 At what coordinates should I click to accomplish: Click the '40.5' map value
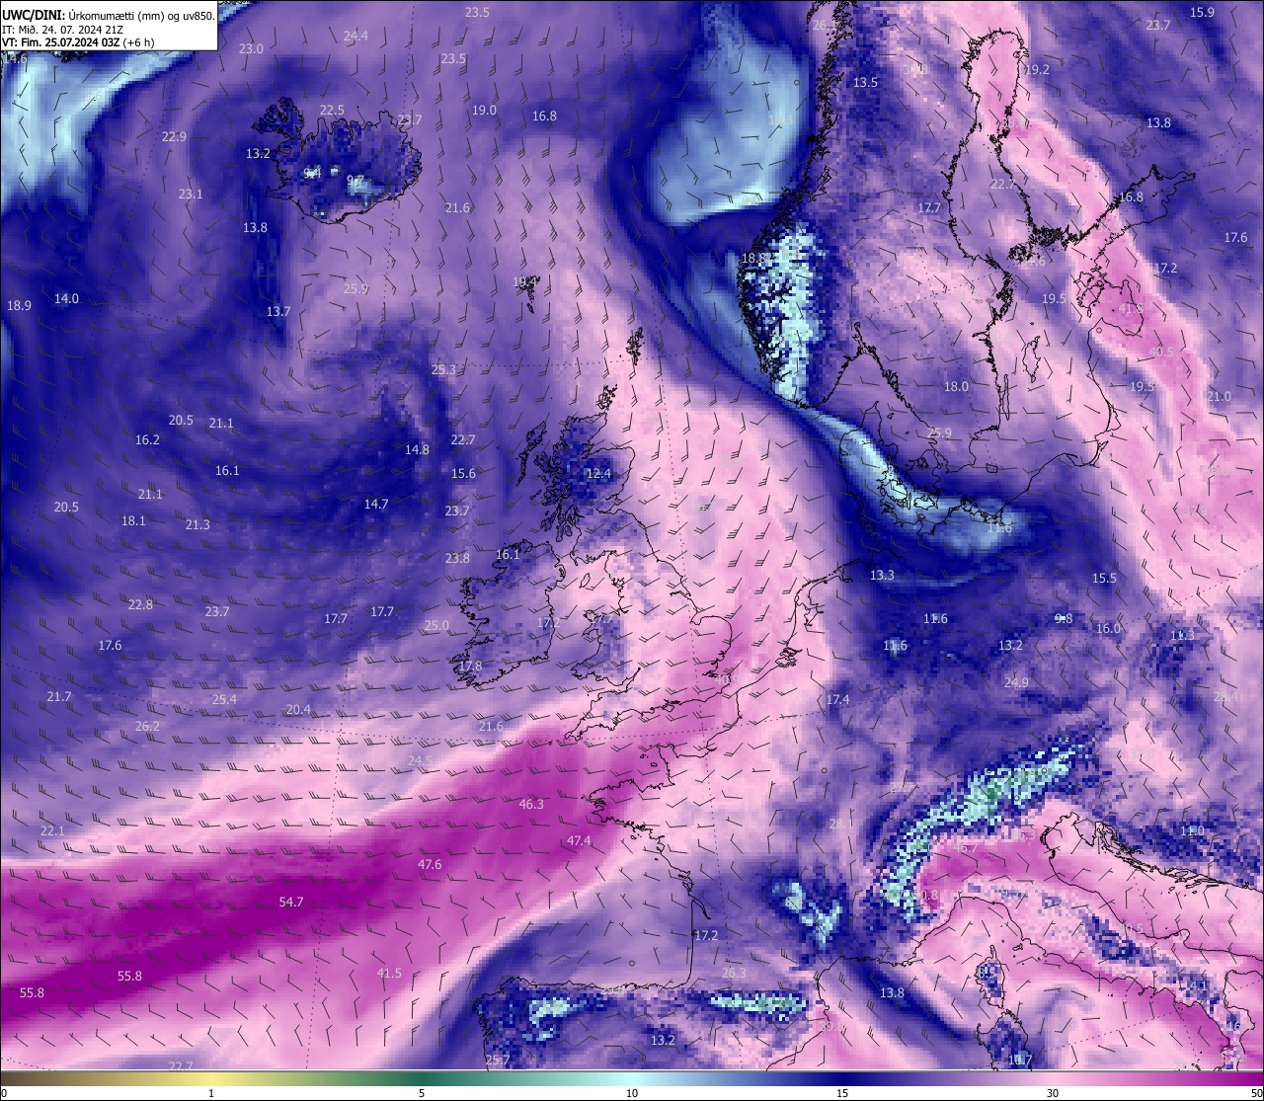point(1161,353)
